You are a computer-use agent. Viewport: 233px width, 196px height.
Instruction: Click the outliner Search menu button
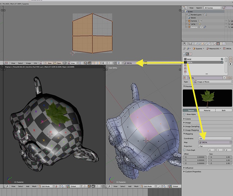coord(199,8)
